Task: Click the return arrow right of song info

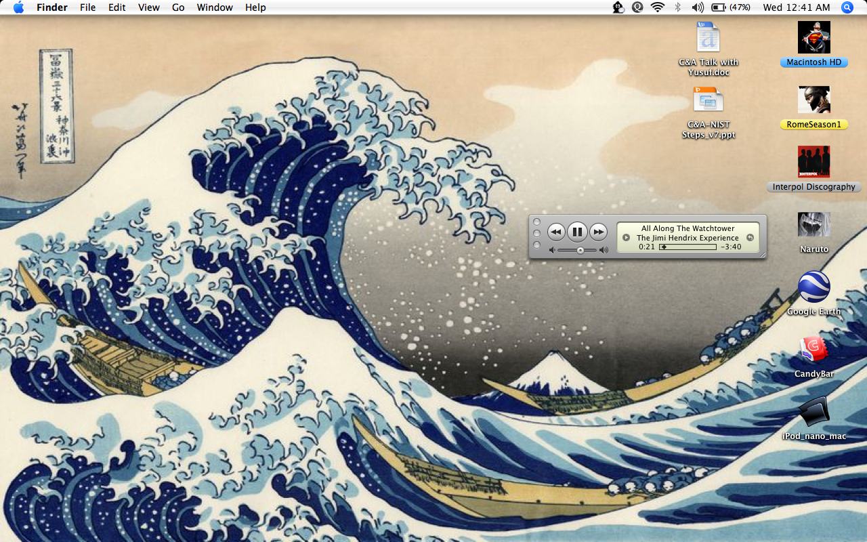Action: (750, 237)
